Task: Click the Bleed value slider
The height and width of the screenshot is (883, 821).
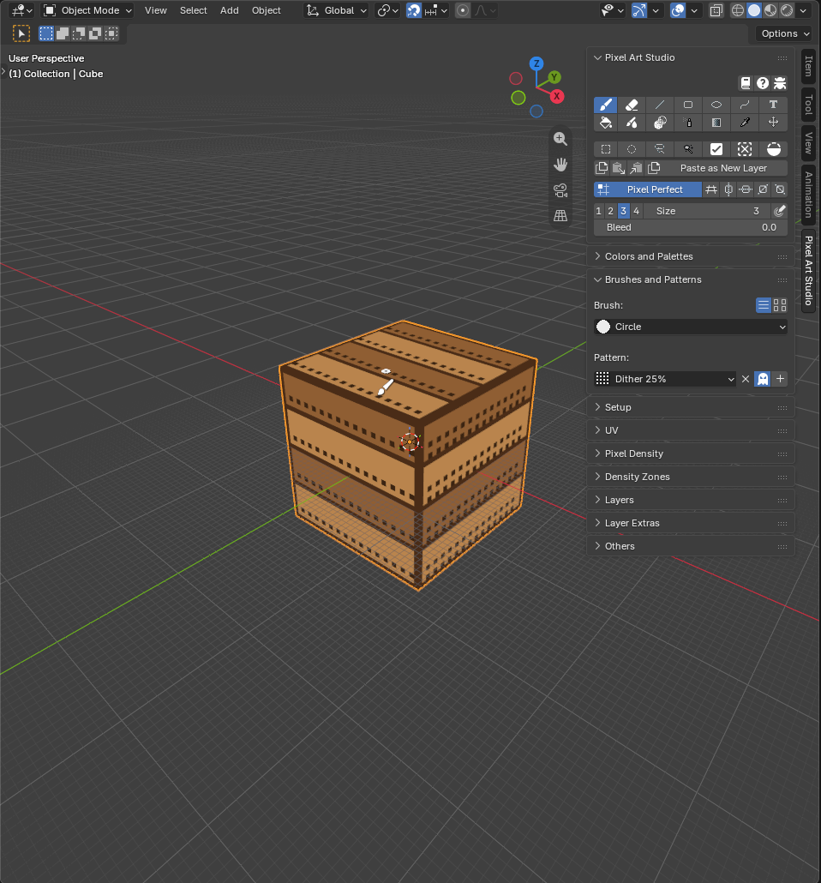Action: pyautogui.click(x=691, y=227)
